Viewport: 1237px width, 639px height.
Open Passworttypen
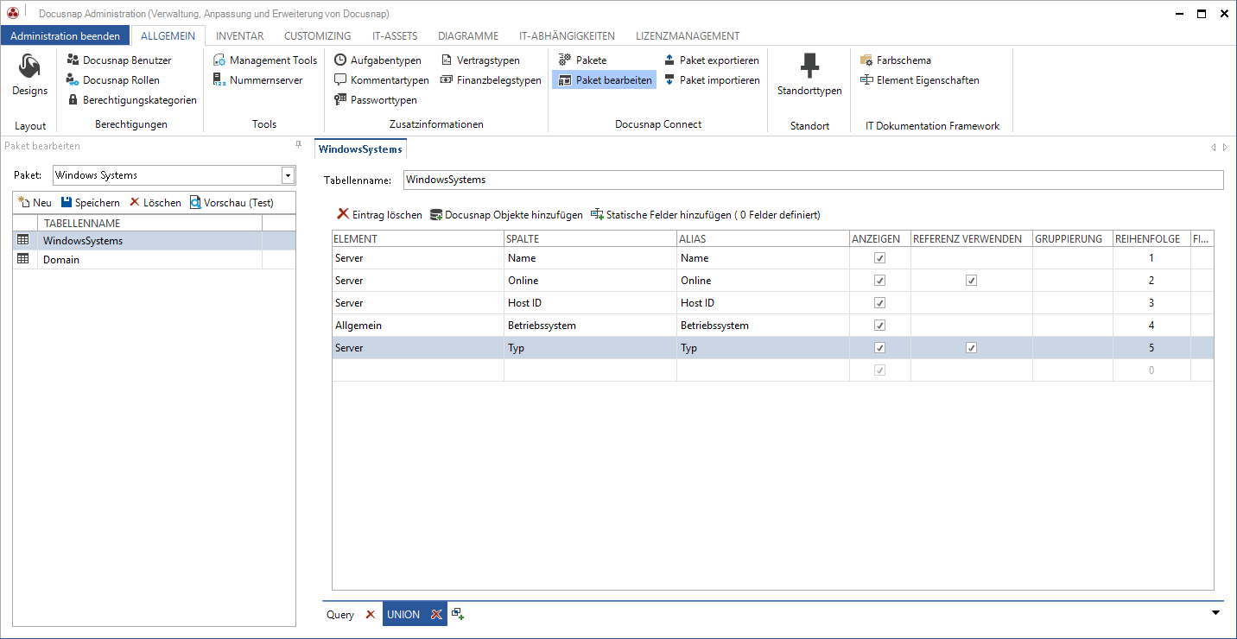pyautogui.click(x=375, y=100)
